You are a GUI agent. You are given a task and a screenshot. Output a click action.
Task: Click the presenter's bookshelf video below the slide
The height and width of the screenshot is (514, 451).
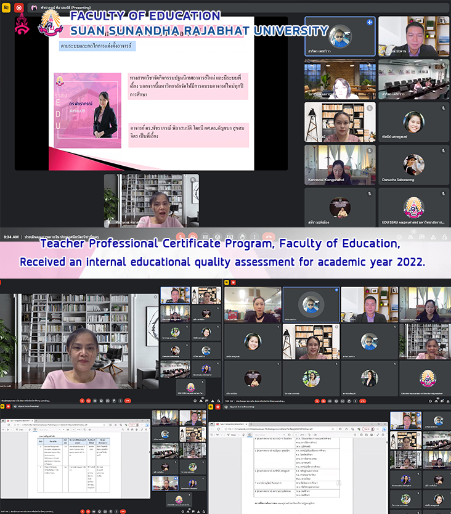(151, 200)
